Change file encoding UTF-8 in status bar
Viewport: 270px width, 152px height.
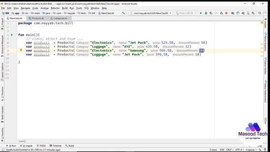pyautogui.click(x=240, y=150)
